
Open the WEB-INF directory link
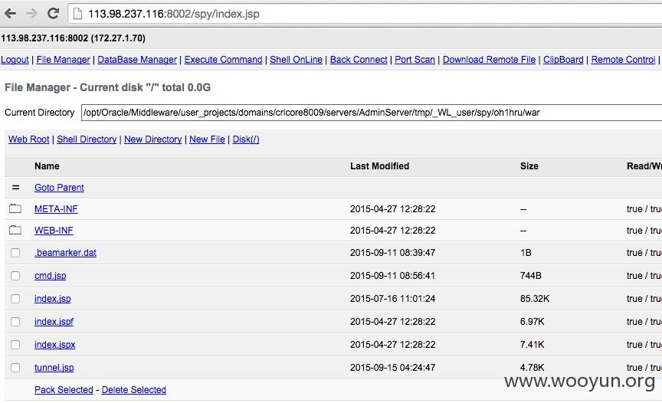click(x=54, y=231)
